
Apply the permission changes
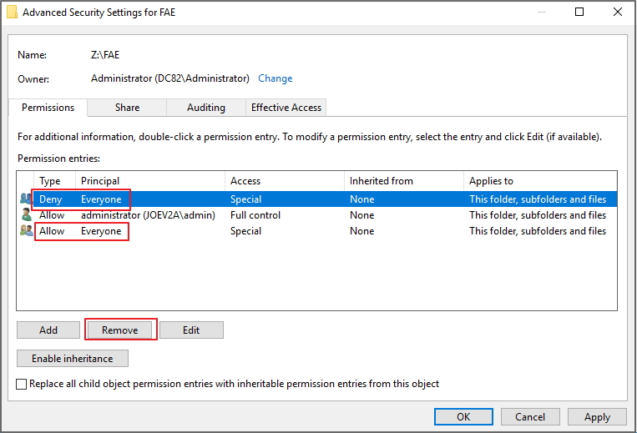coord(597,417)
